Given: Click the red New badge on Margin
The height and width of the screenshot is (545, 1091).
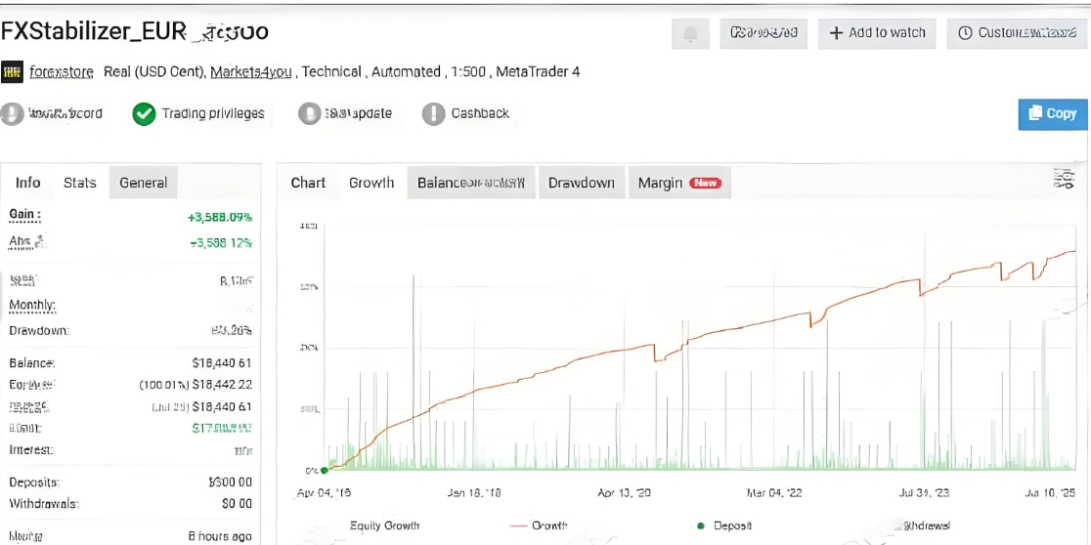Looking at the screenshot, I should point(704,183).
